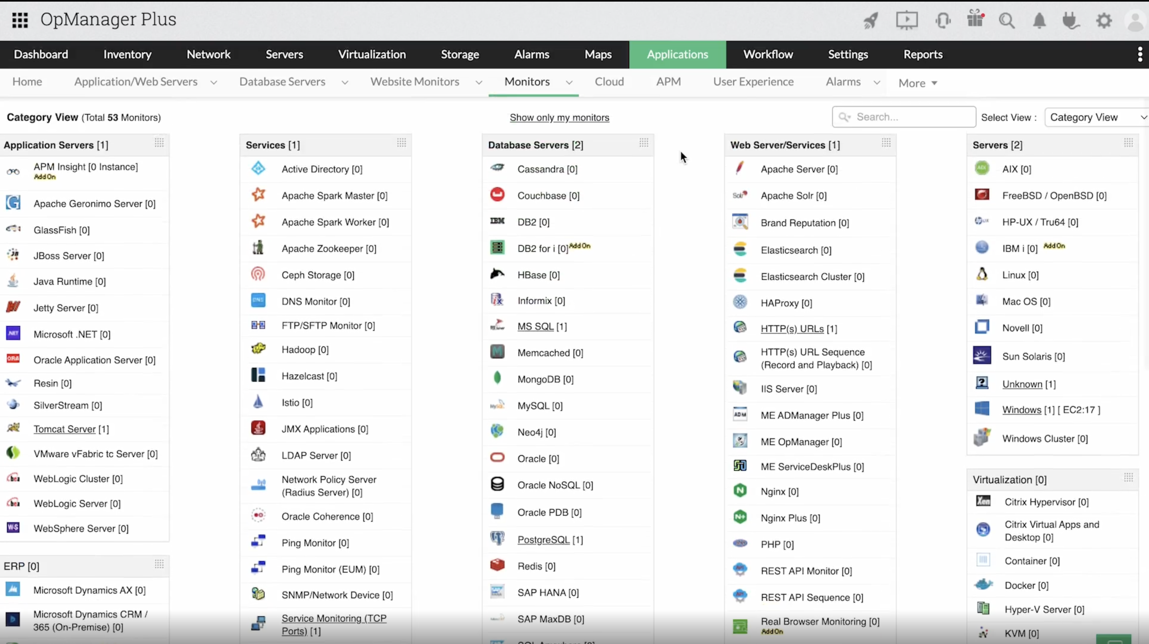Click the monitor Search input field

(910, 117)
